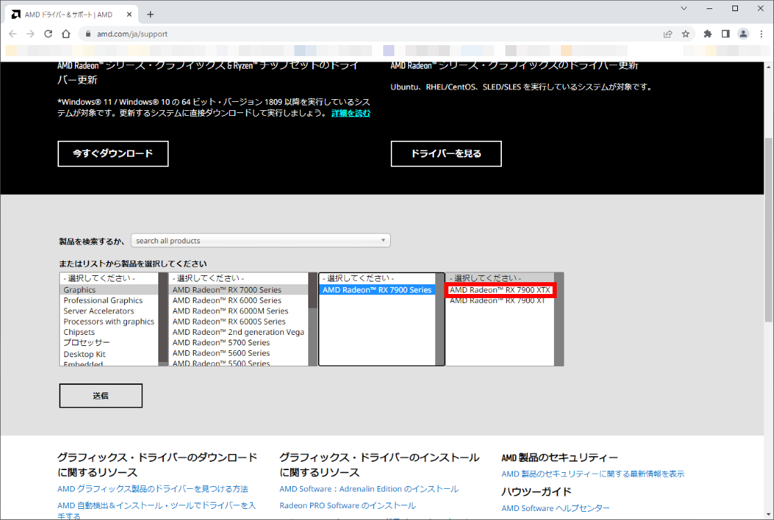Choose AMD Radeon 5600 Series
The image size is (774, 520).
click(x=238, y=354)
